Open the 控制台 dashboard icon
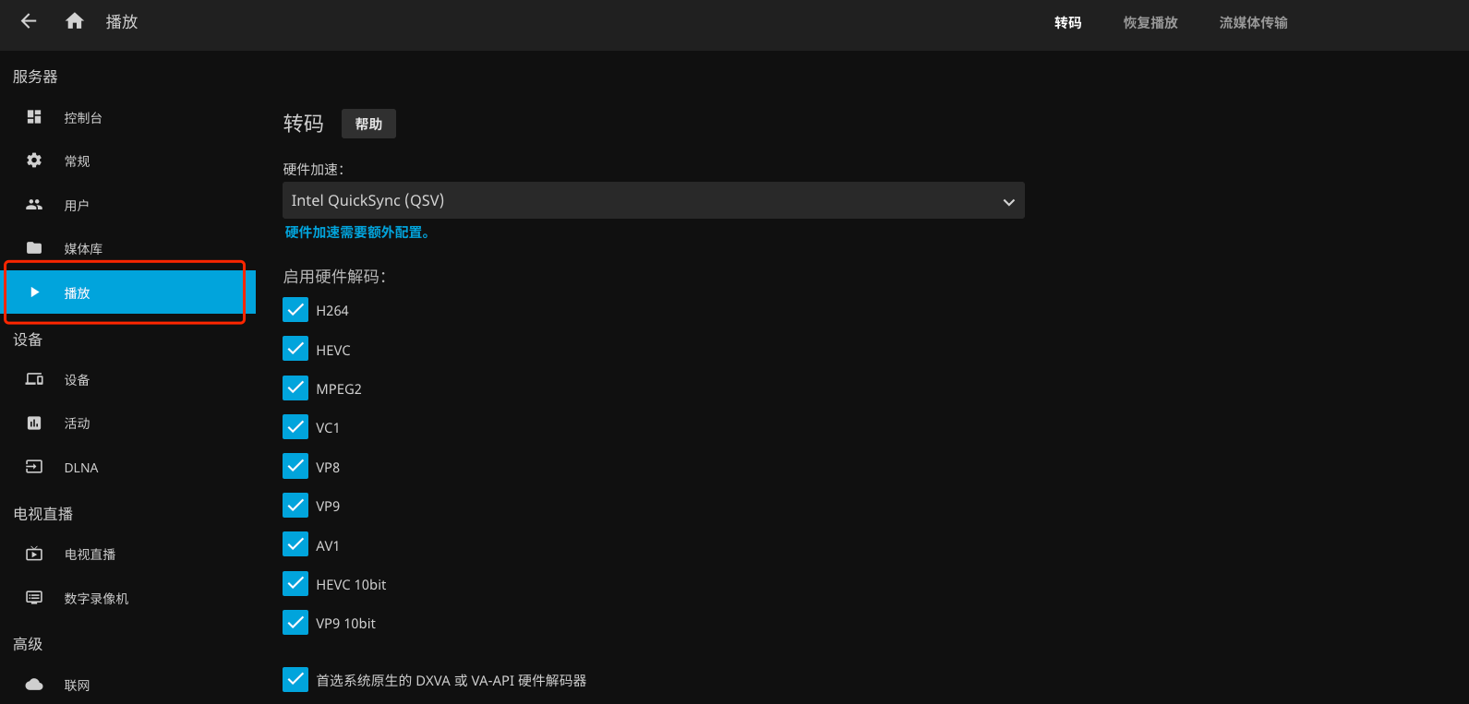Image resolution: width=1469 pixels, height=704 pixels. click(x=34, y=117)
